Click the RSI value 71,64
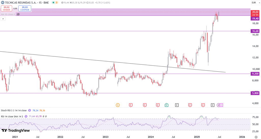Viewport: 261px width, 139px height. point(32,116)
